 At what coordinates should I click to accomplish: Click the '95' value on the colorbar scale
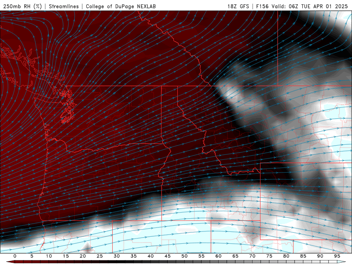pos(337,256)
